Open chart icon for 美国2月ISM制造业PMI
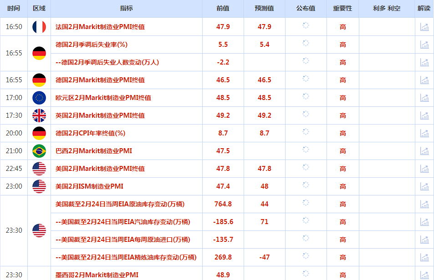Viewport: 434px width, 280px height. click(x=424, y=186)
